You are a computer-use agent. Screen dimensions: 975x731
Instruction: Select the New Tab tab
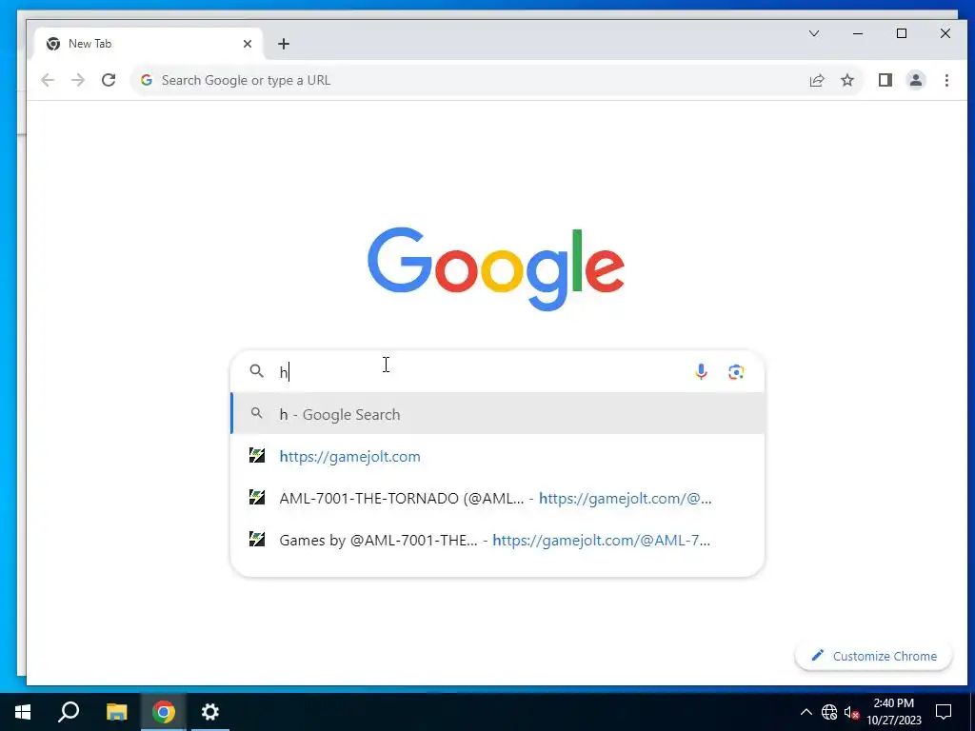coord(149,44)
